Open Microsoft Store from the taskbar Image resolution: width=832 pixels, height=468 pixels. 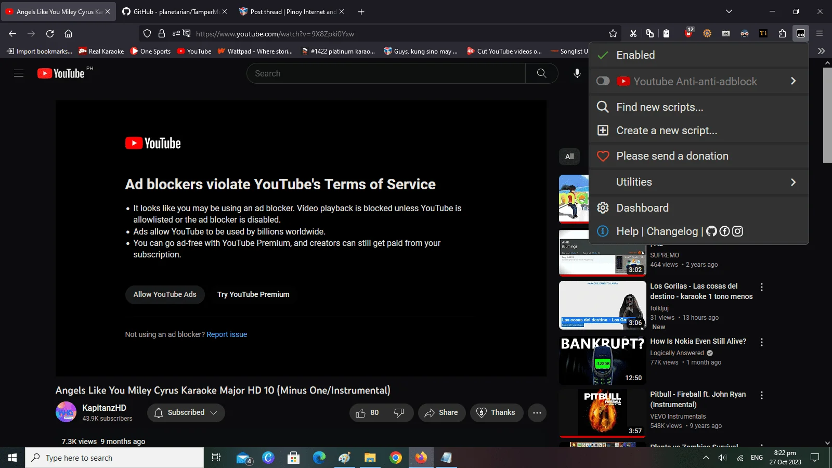(x=294, y=458)
